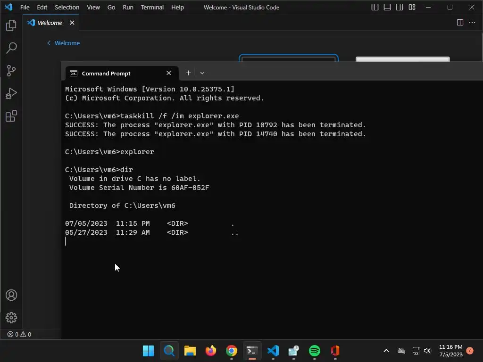The height and width of the screenshot is (362, 483).
Task: Add a new terminal tab
Action: [188, 73]
